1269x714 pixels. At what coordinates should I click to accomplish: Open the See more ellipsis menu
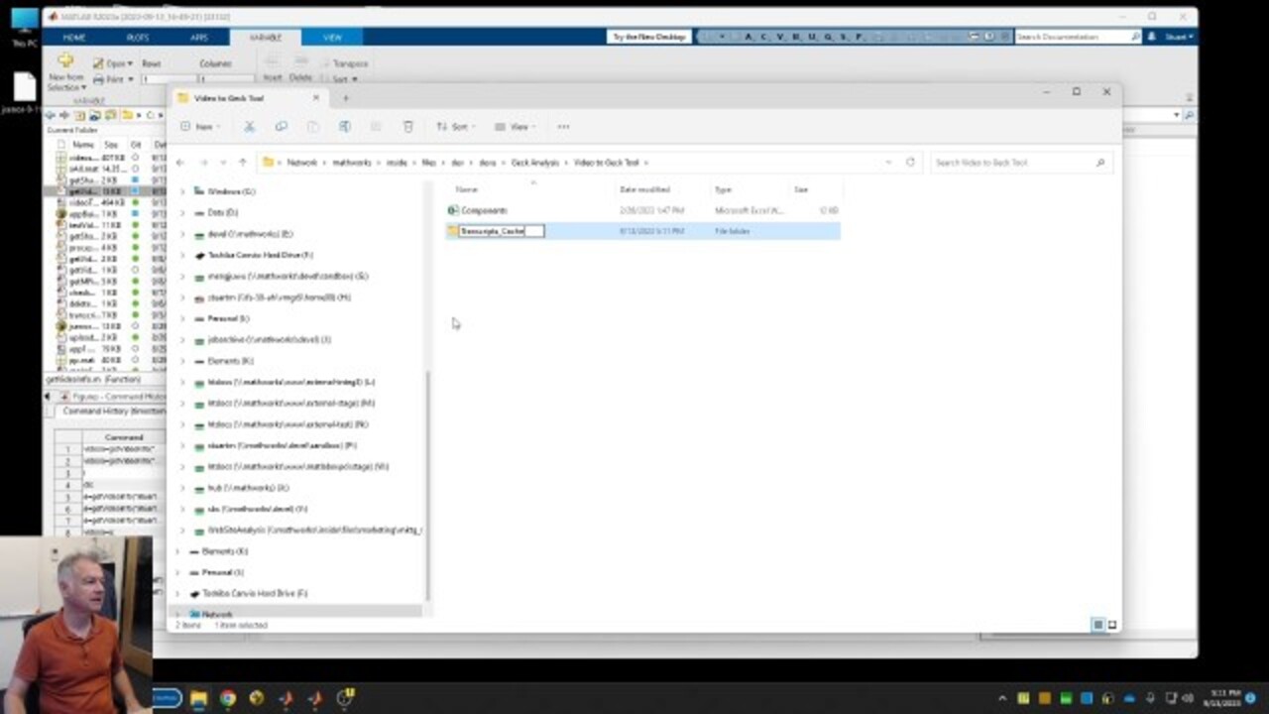pyautogui.click(x=563, y=127)
